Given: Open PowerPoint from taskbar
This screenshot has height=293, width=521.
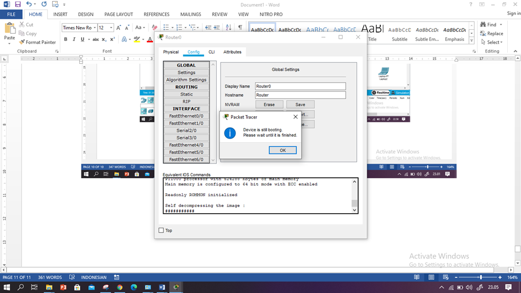Looking at the screenshot, I should pos(63,287).
